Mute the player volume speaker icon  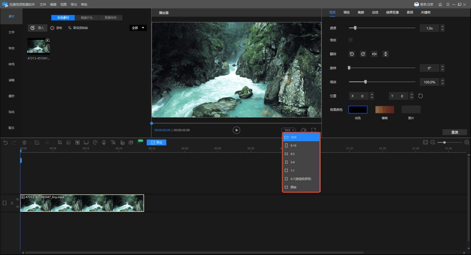click(303, 130)
